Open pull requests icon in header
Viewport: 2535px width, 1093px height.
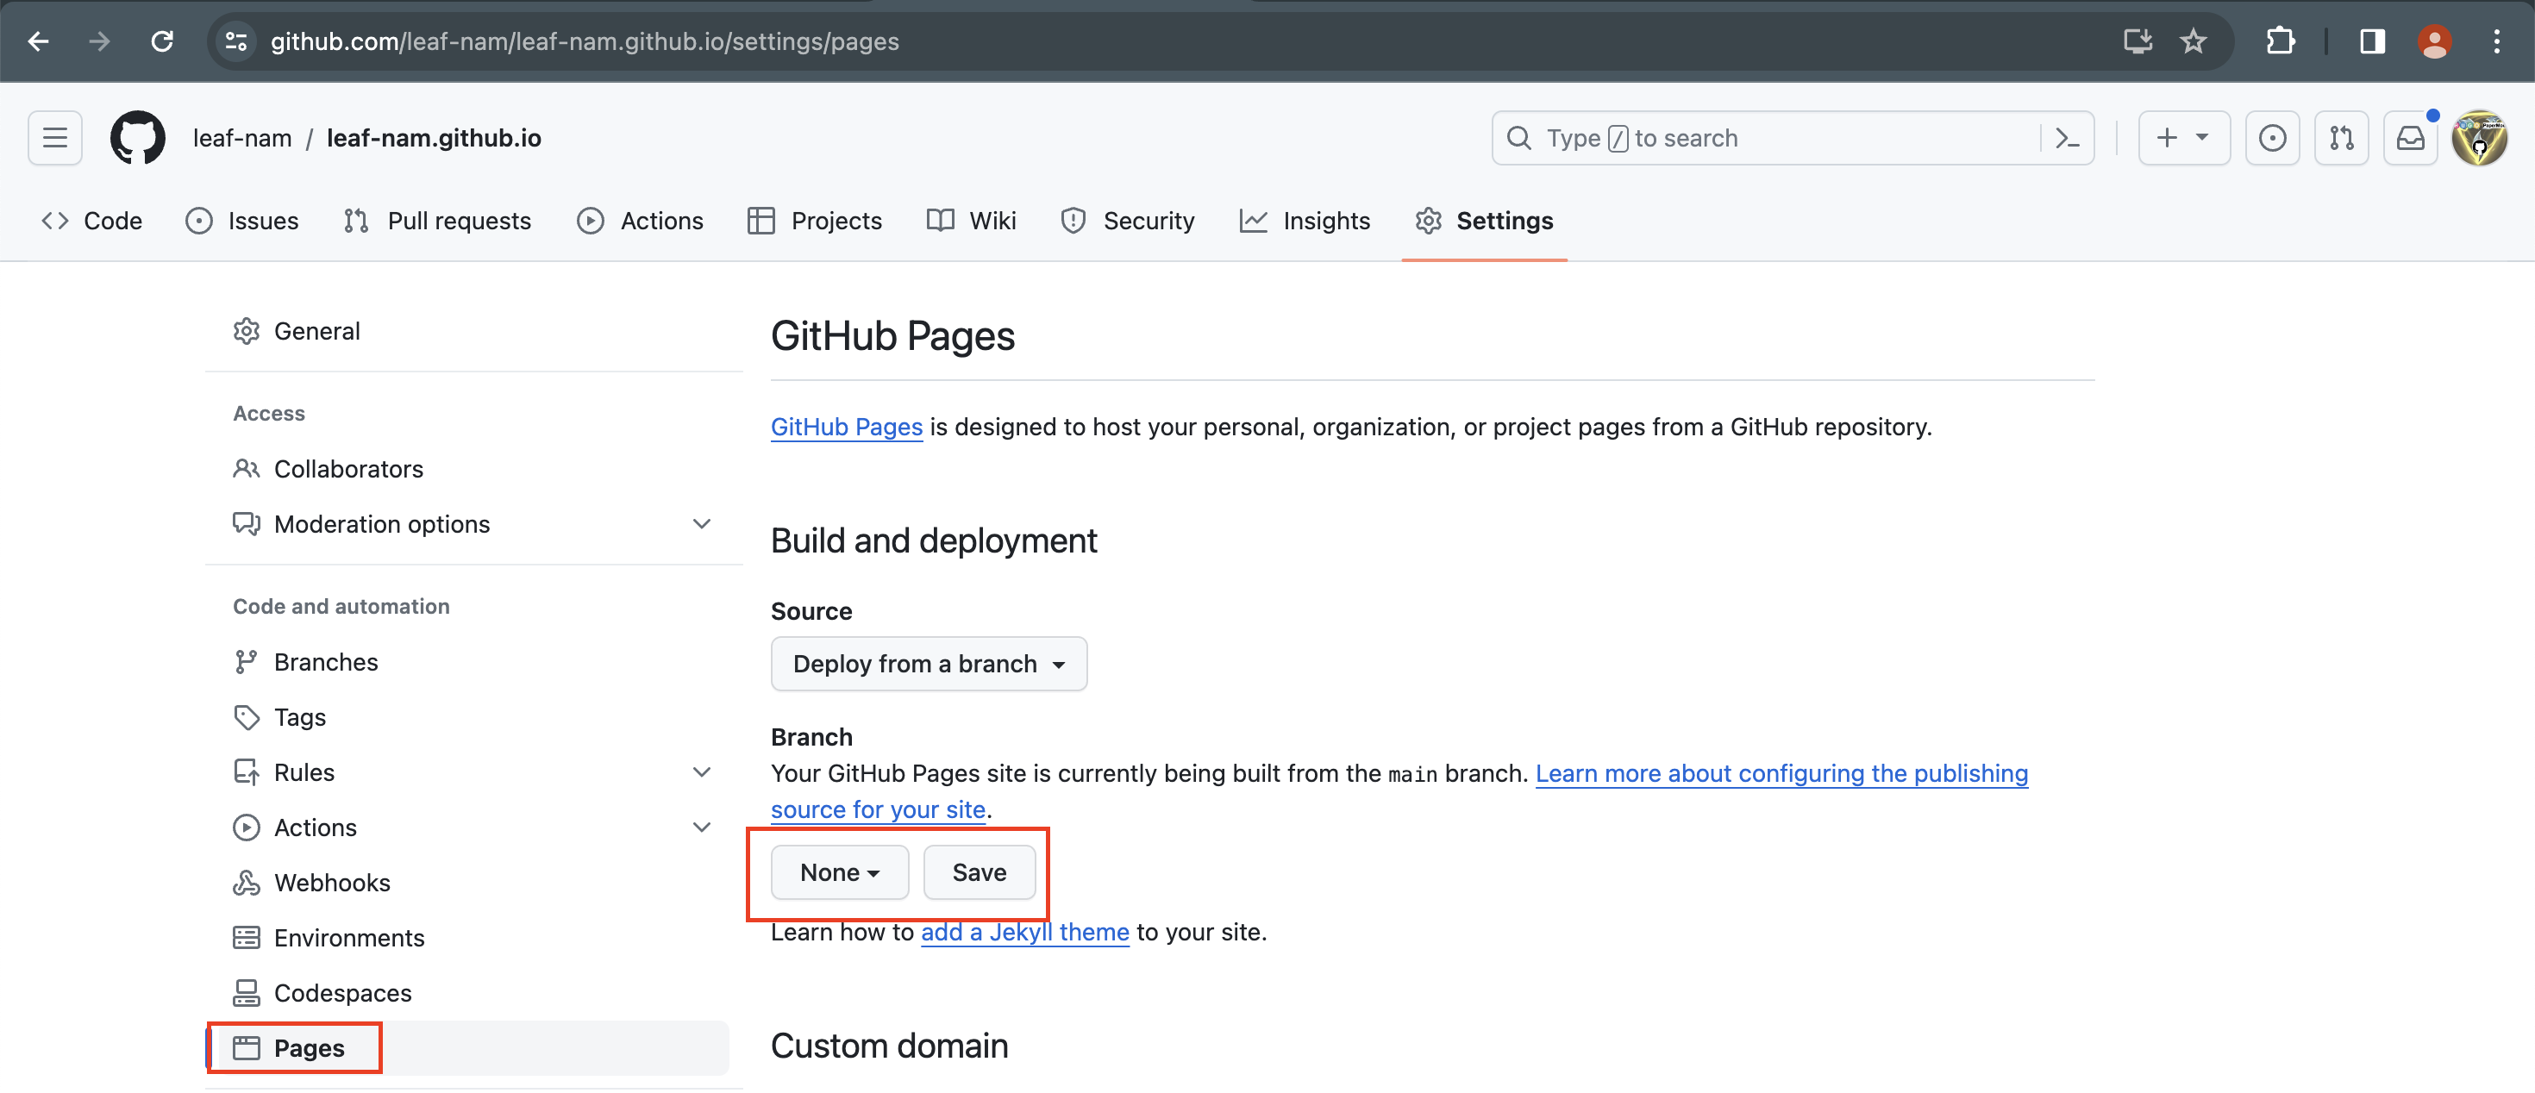2341,138
